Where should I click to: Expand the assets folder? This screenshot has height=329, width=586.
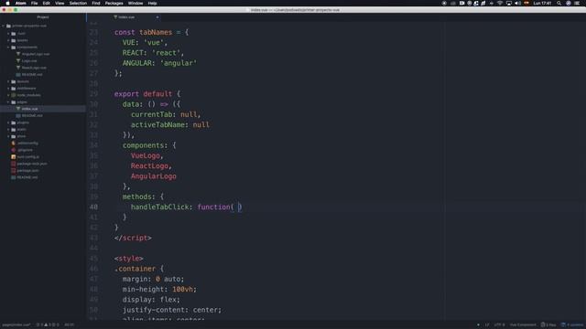pyautogui.click(x=8, y=40)
